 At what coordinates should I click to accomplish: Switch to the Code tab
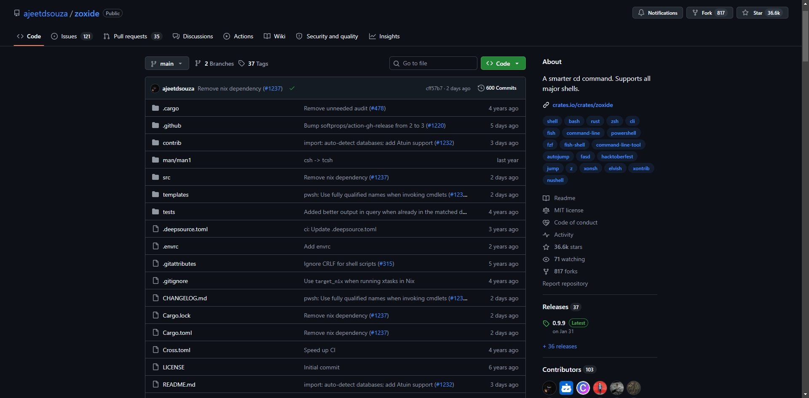pyautogui.click(x=29, y=36)
